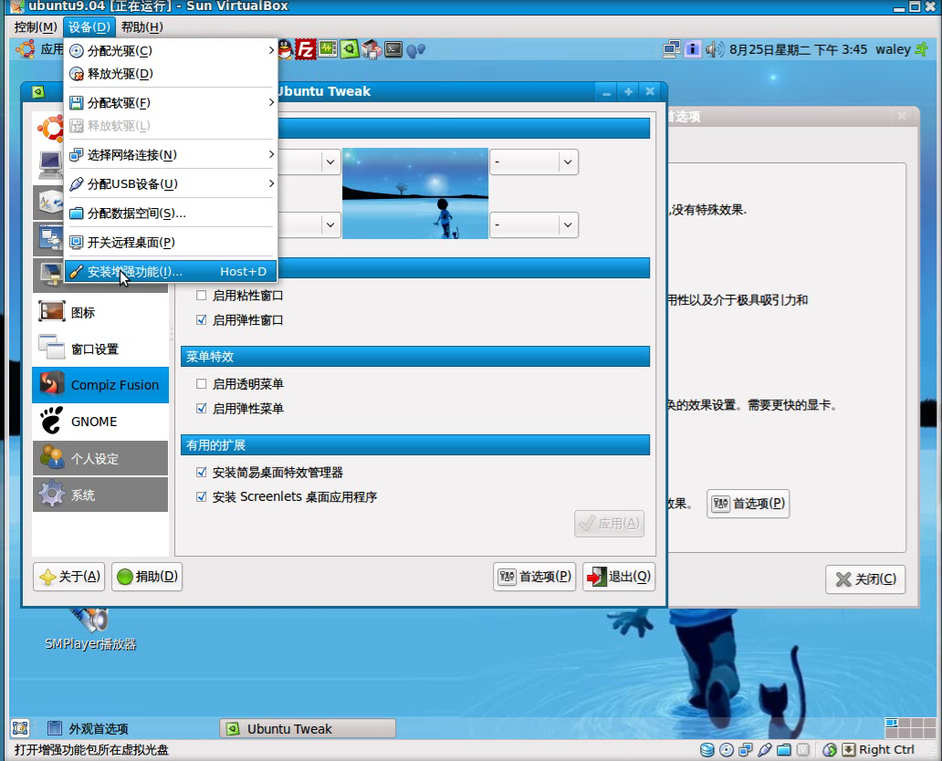Click 首选项(P) in the appearance preferences window

(748, 504)
